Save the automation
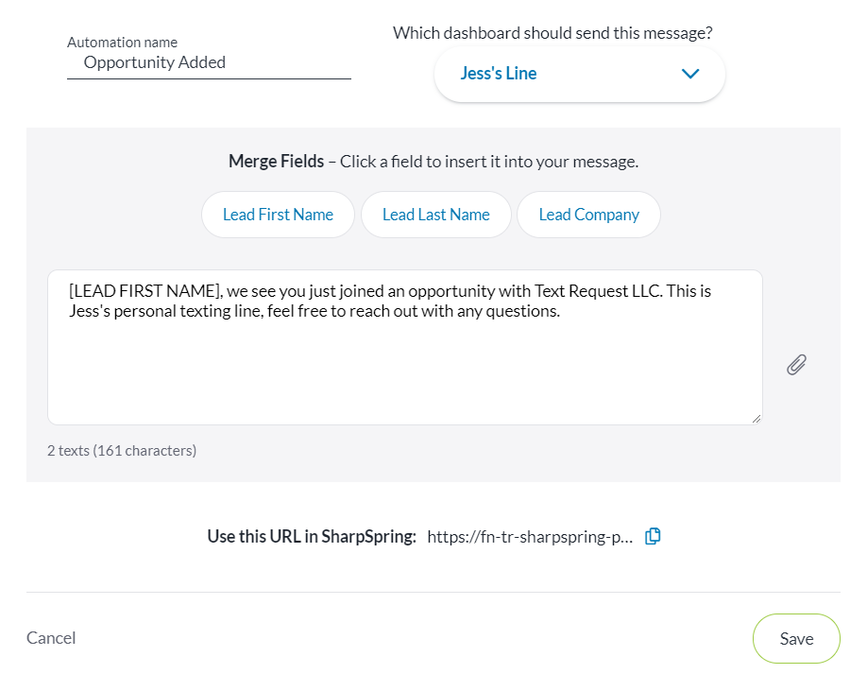This screenshot has width=867, height=674. [796, 638]
